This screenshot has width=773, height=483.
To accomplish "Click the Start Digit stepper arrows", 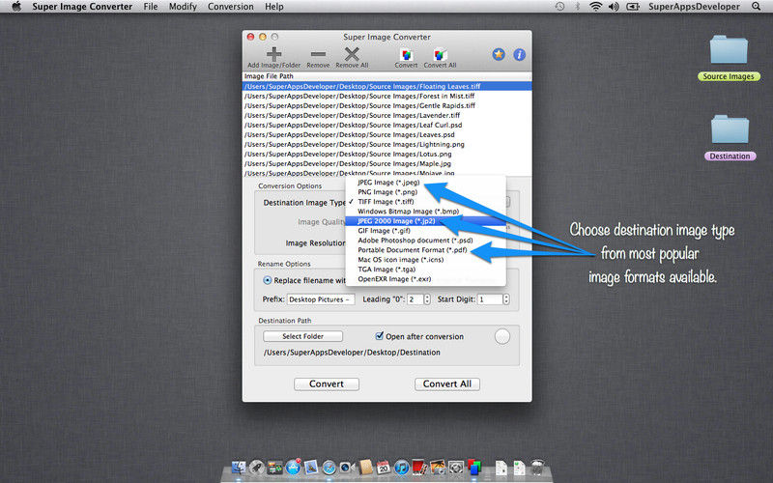I will pyautogui.click(x=506, y=299).
